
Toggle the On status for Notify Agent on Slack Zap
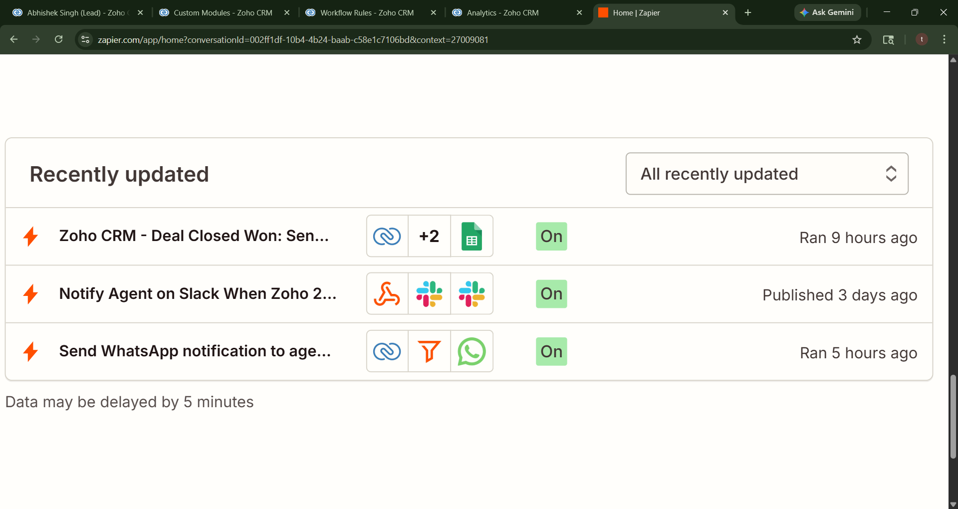click(551, 294)
